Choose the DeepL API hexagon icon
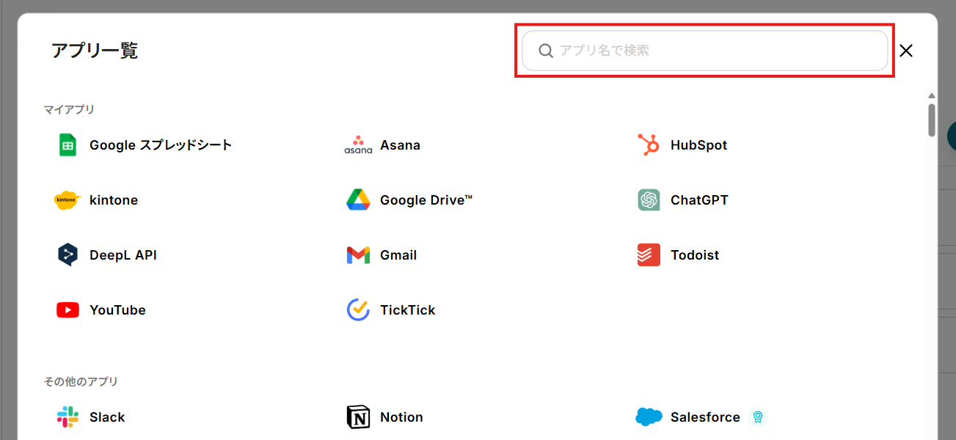Image resolution: width=956 pixels, height=440 pixels. [x=67, y=255]
